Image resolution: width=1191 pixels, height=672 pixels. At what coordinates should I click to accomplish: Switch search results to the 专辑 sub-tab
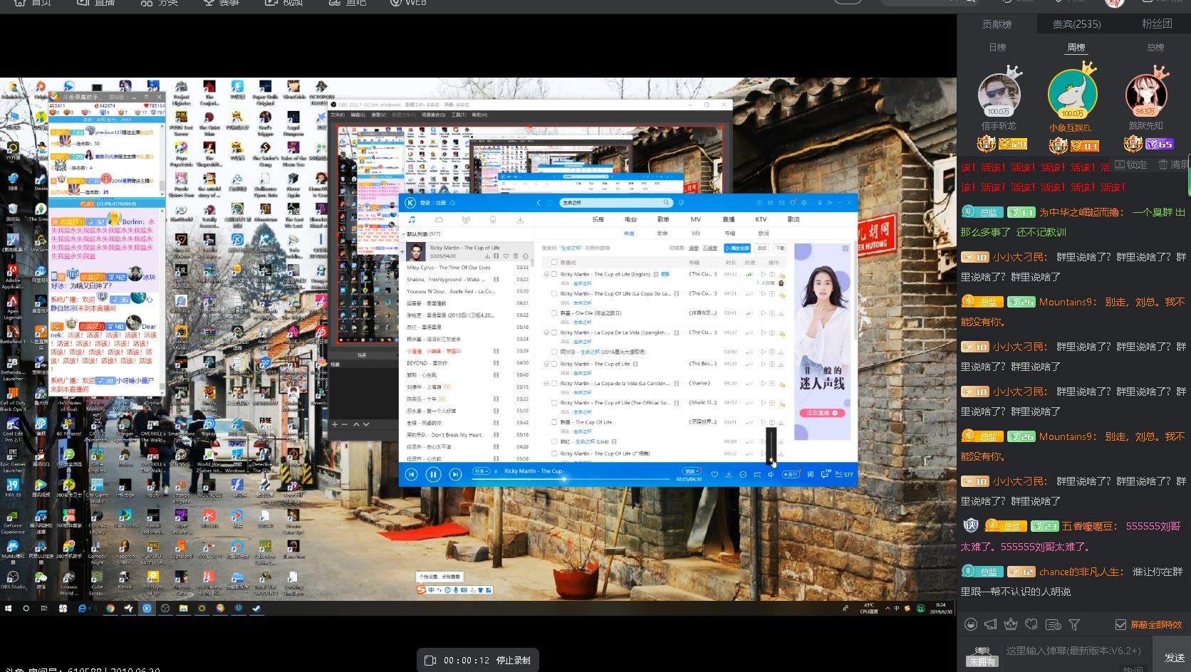[x=729, y=233]
